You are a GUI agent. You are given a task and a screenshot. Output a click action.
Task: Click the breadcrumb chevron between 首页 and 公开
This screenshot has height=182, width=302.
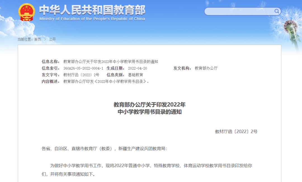click(x=45, y=39)
